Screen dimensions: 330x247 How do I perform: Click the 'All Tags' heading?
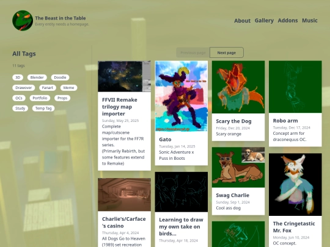tap(24, 54)
